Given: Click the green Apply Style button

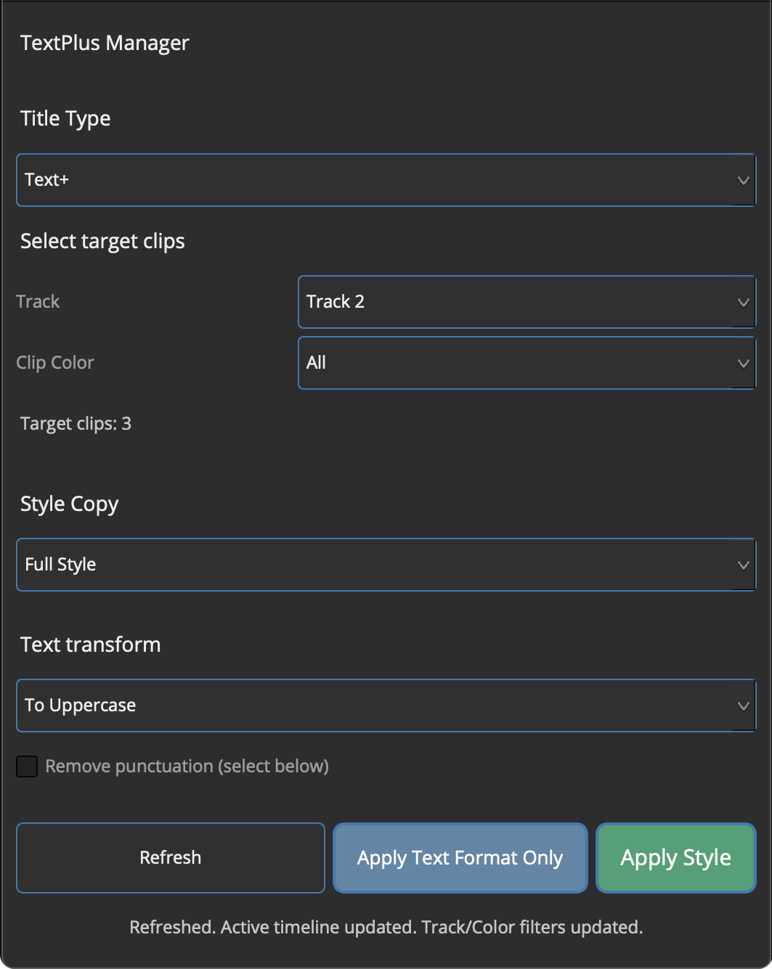Looking at the screenshot, I should pyautogui.click(x=675, y=858).
